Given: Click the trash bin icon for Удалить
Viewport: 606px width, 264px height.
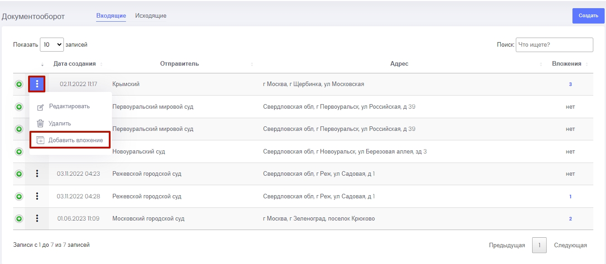Looking at the screenshot, I should click(x=40, y=123).
